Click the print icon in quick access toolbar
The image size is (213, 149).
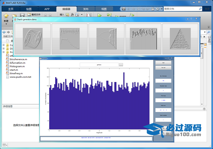[153, 9]
